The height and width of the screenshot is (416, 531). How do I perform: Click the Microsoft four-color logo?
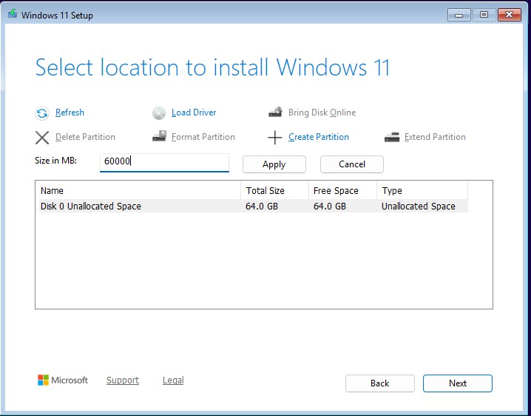coord(43,380)
